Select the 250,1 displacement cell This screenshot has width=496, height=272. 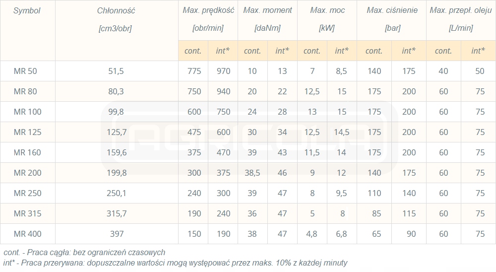pyautogui.click(x=116, y=193)
